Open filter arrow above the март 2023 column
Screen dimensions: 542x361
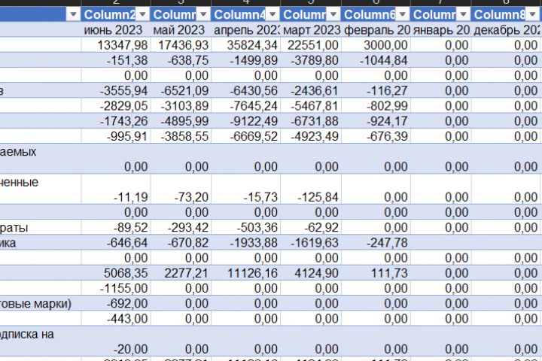point(333,14)
